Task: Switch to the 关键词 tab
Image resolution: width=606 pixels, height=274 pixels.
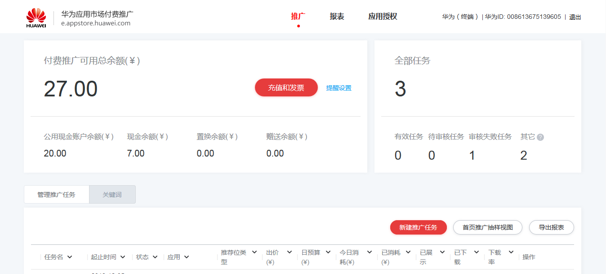Action: click(x=112, y=194)
